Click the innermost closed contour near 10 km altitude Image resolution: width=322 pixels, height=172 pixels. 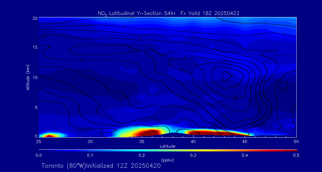pos(227,76)
